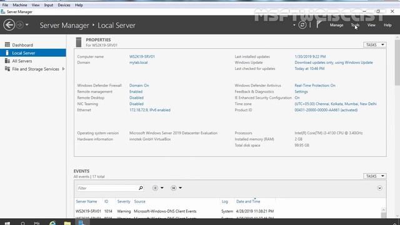Open Internet Explorer from taskbar
Image resolution: width=400 pixels, height=225 pixels.
pos(52,222)
